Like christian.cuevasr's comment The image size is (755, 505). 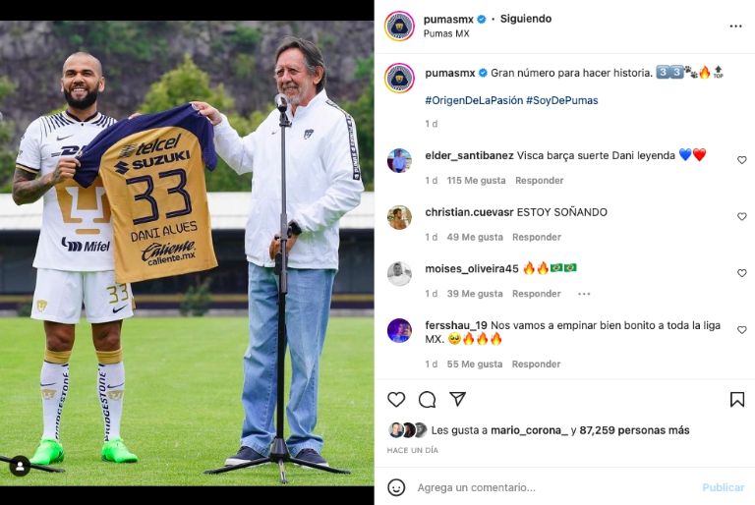(741, 216)
